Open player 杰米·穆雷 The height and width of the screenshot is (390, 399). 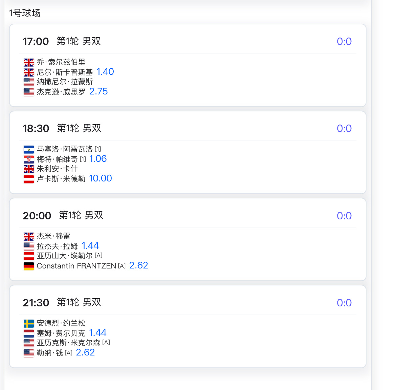pyautogui.click(x=53, y=236)
